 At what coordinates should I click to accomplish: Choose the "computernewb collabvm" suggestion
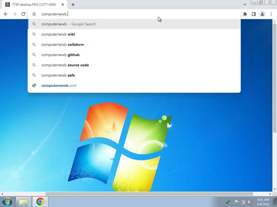pos(134,44)
